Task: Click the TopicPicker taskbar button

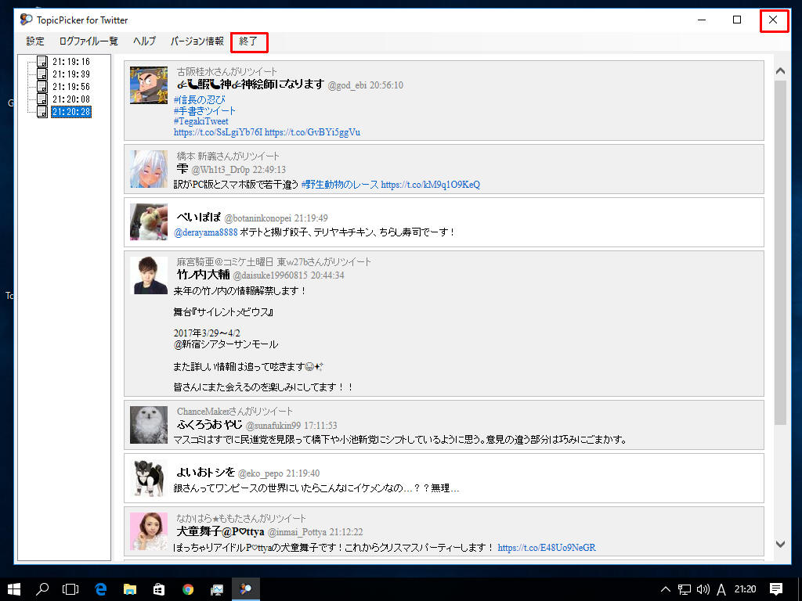Action: [x=246, y=589]
